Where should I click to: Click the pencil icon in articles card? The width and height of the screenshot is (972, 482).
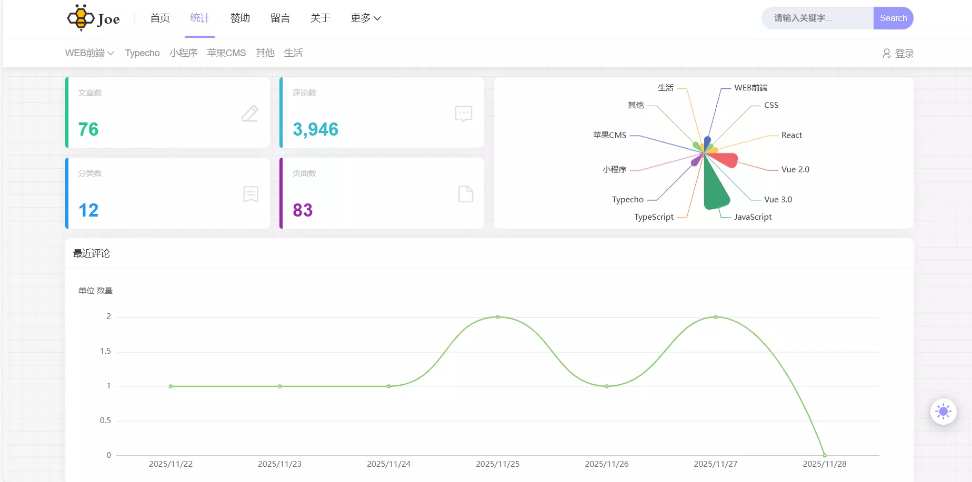click(x=250, y=114)
